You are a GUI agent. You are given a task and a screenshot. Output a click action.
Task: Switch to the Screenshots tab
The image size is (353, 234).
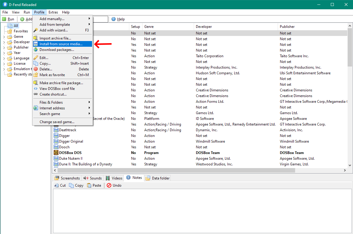67,178
